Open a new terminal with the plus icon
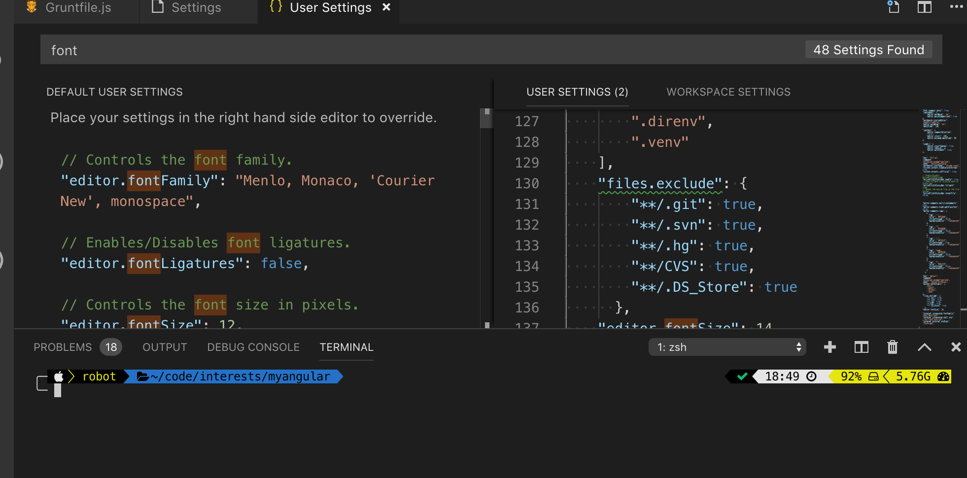This screenshot has height=478, width=967. pyautogui.click(x=830, y=347)
